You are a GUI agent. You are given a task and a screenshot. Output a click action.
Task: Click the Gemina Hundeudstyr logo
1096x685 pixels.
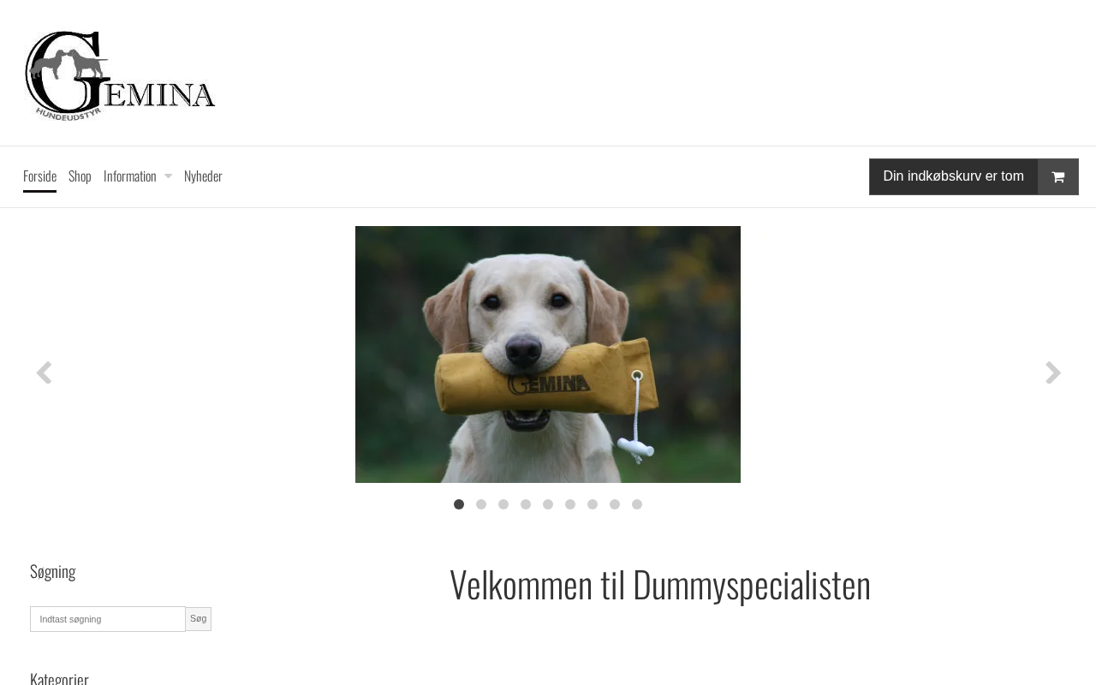pos(120,75)
